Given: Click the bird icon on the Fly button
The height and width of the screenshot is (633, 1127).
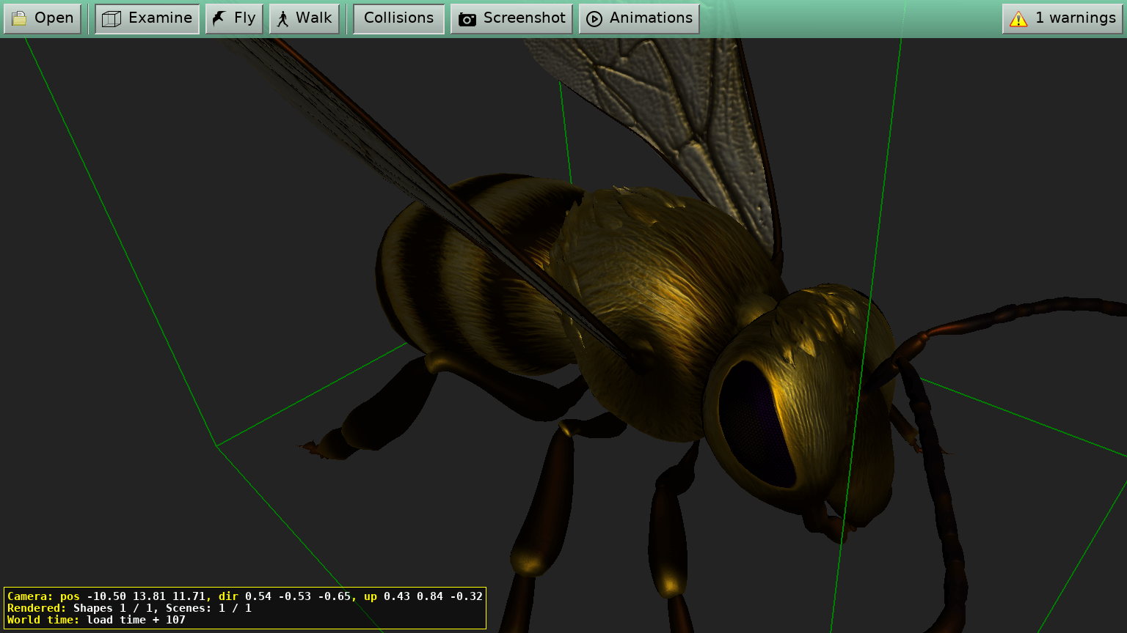Looking at the screenshot, I should (x=216, y=18).
